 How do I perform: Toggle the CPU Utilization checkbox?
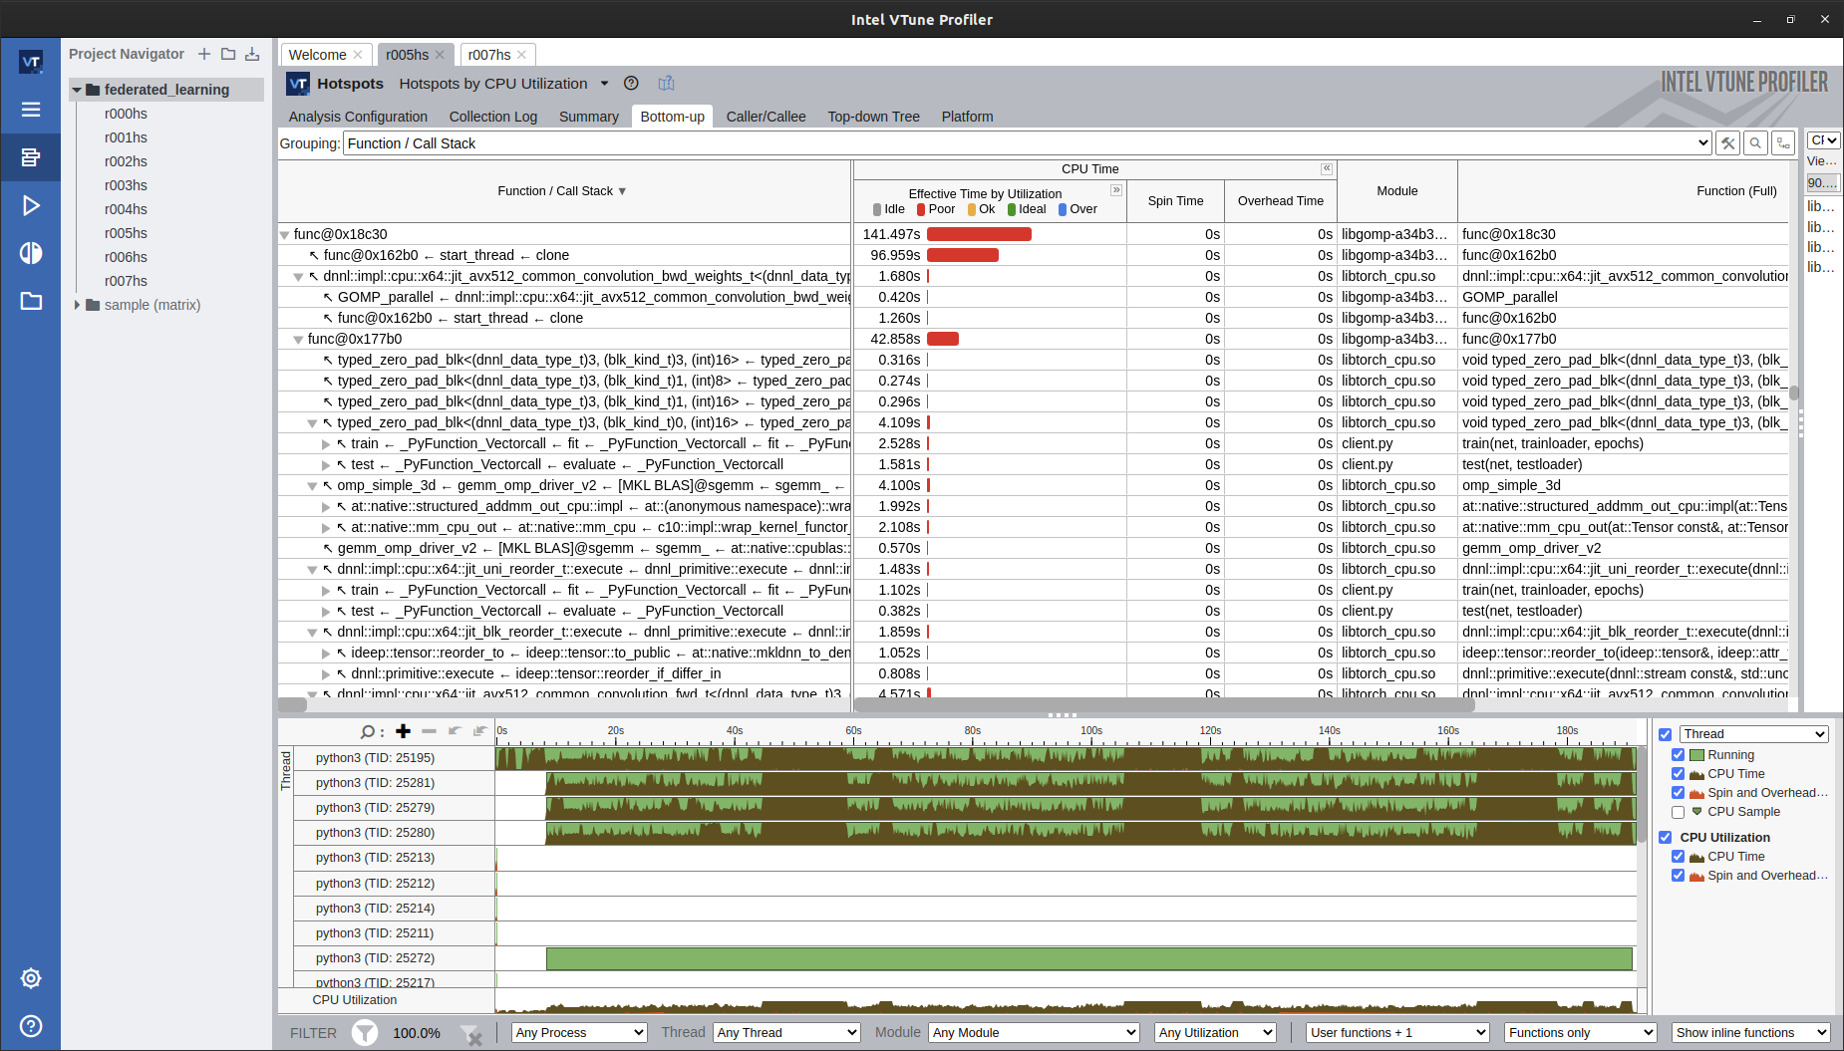[x=1665, y=838]
